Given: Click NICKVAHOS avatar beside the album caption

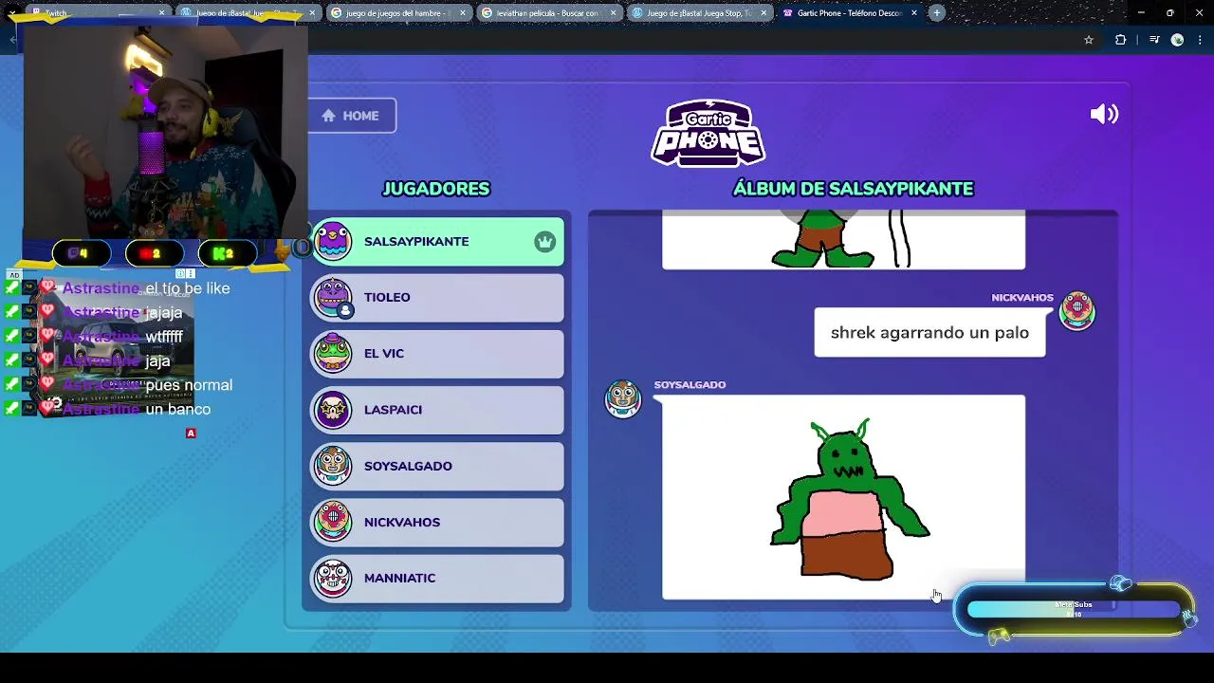Looking at the screenshot, I should [1076, 311].
